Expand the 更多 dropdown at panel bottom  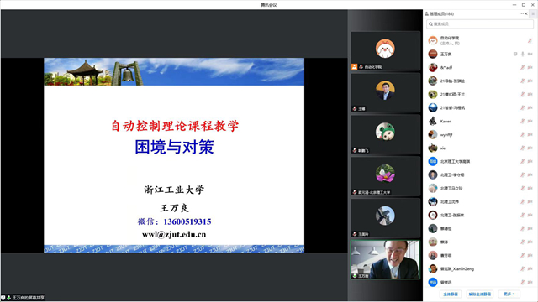pos(509,294)
